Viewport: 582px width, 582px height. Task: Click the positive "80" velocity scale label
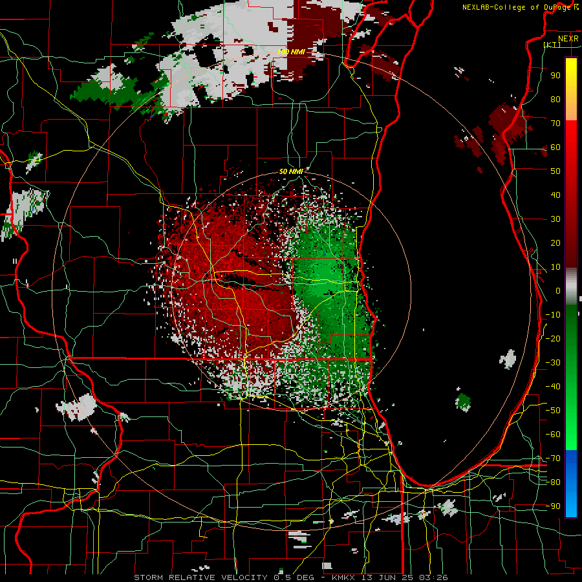[x=555, y=99]
